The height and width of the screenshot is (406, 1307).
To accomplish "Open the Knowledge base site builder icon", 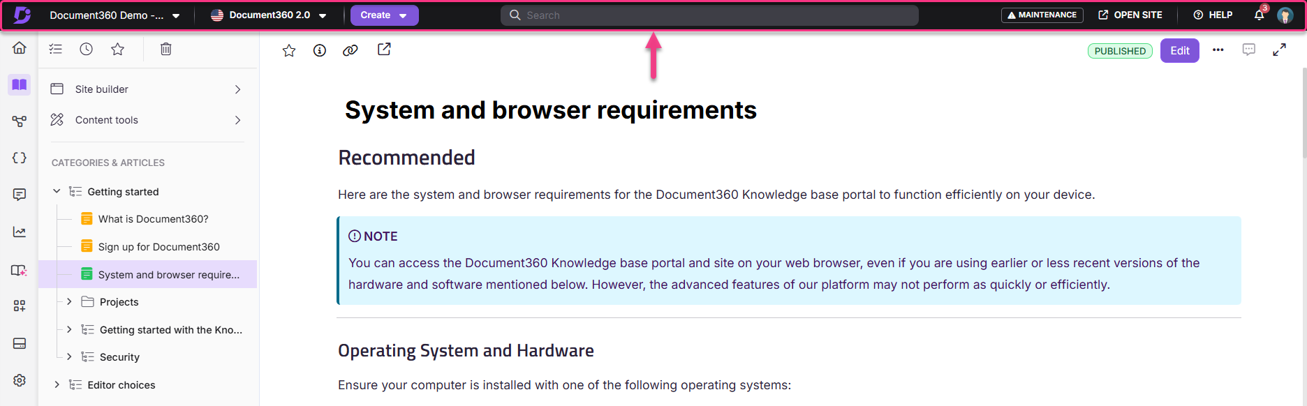I will (x=20, y=270).
